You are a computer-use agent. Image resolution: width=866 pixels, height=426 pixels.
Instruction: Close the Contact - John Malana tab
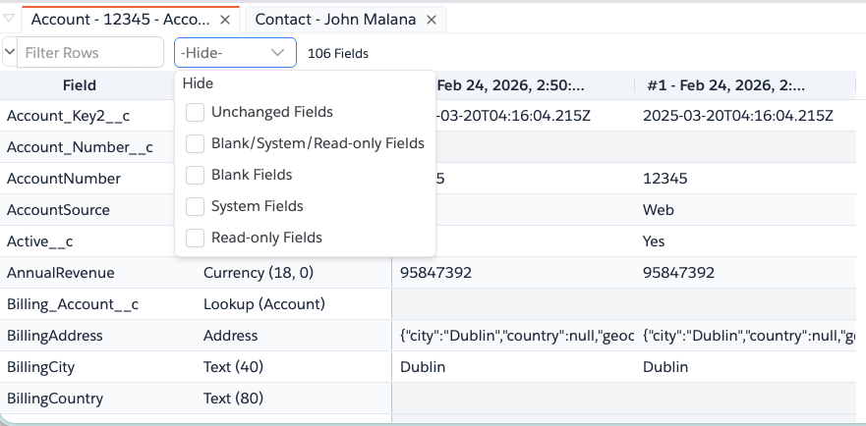coord(432,20)
